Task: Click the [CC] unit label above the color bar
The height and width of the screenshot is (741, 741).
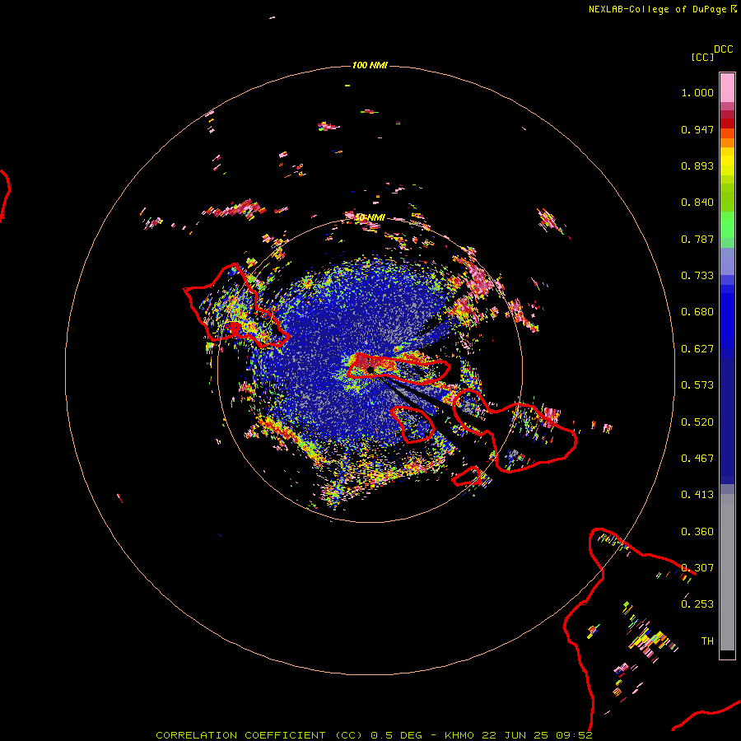Action: coord(703,57)
